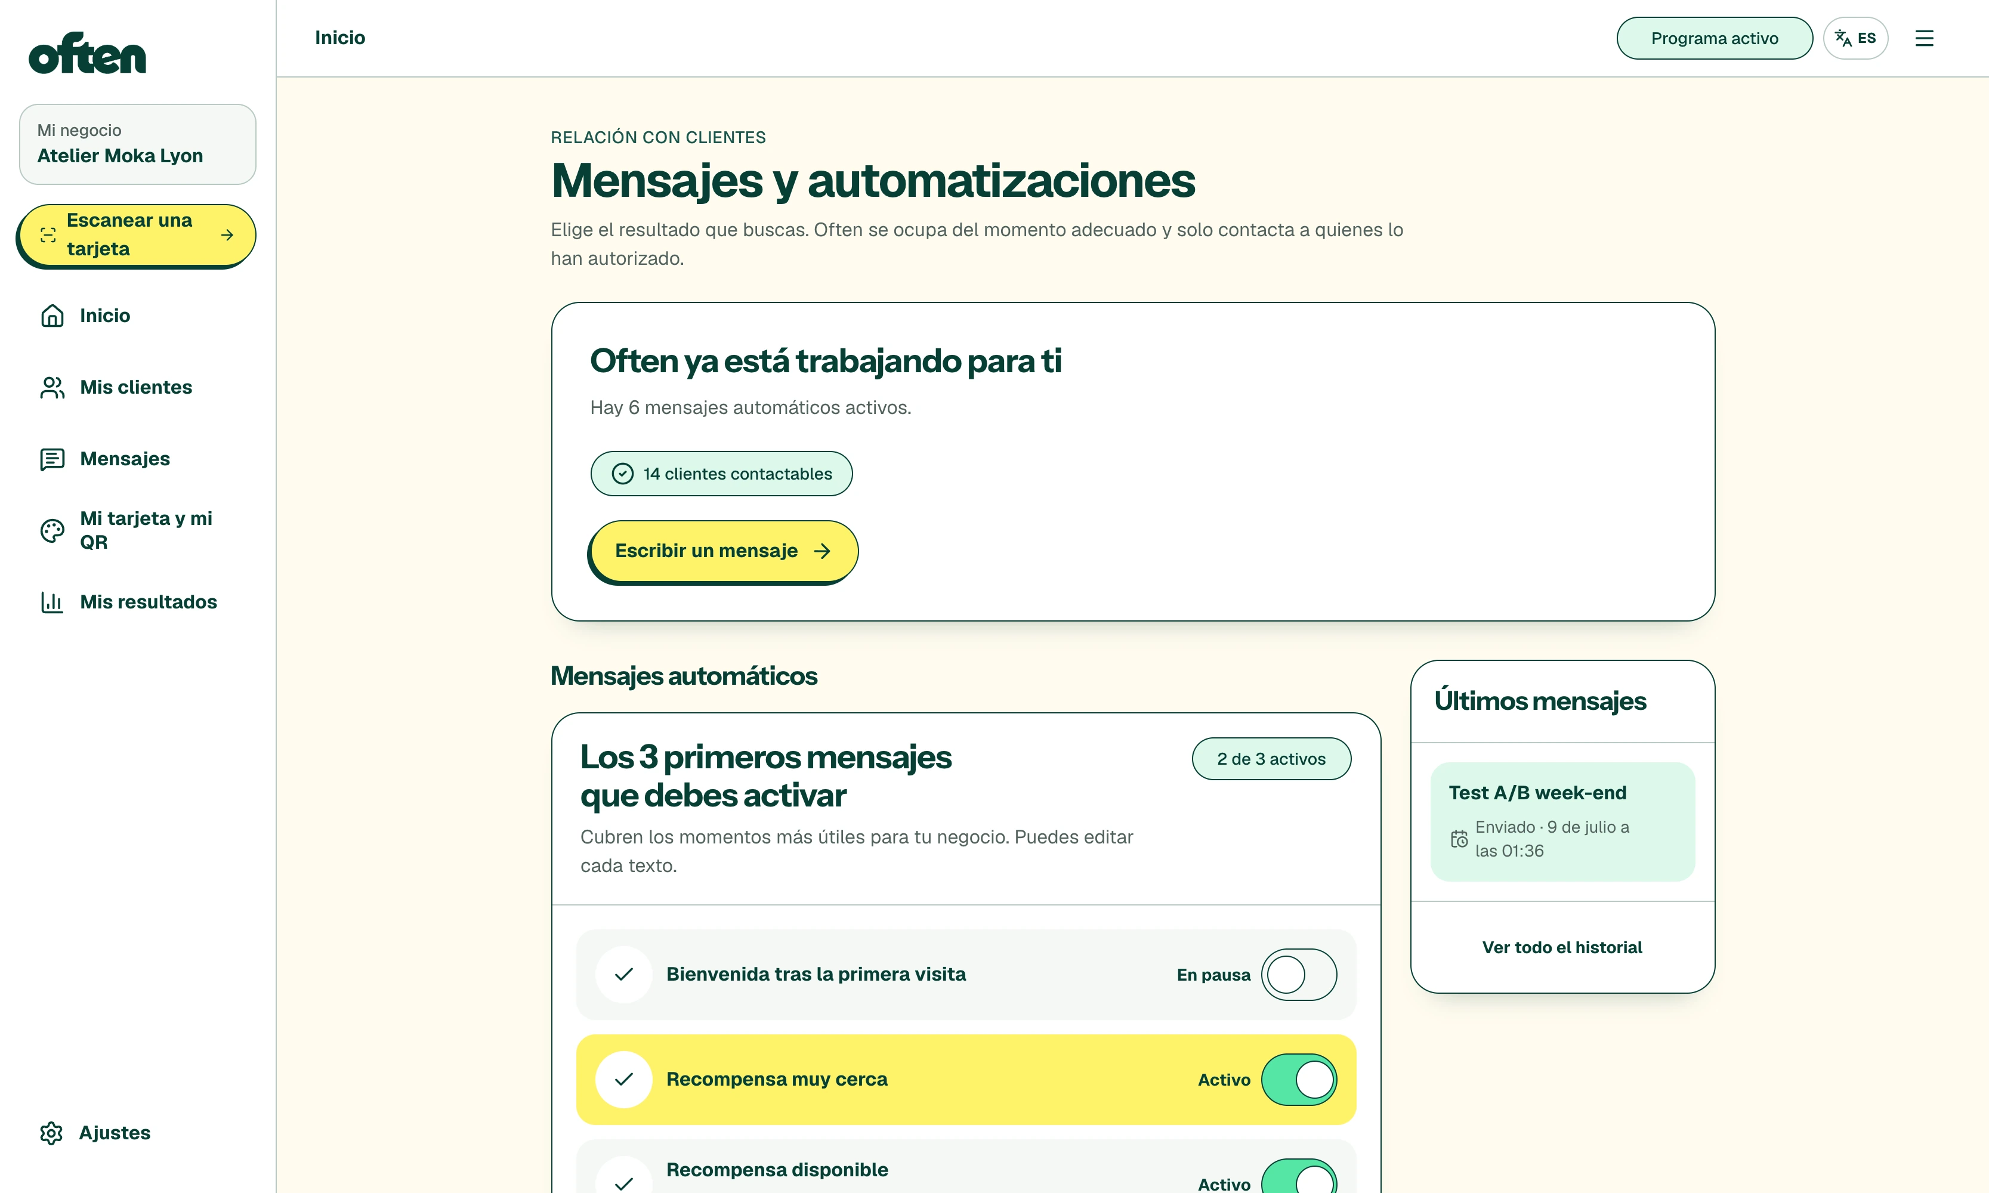The image size is (1989, 1193).
Task: Click the 2 de 3 activos badge
Action: tap(1271, 759)
